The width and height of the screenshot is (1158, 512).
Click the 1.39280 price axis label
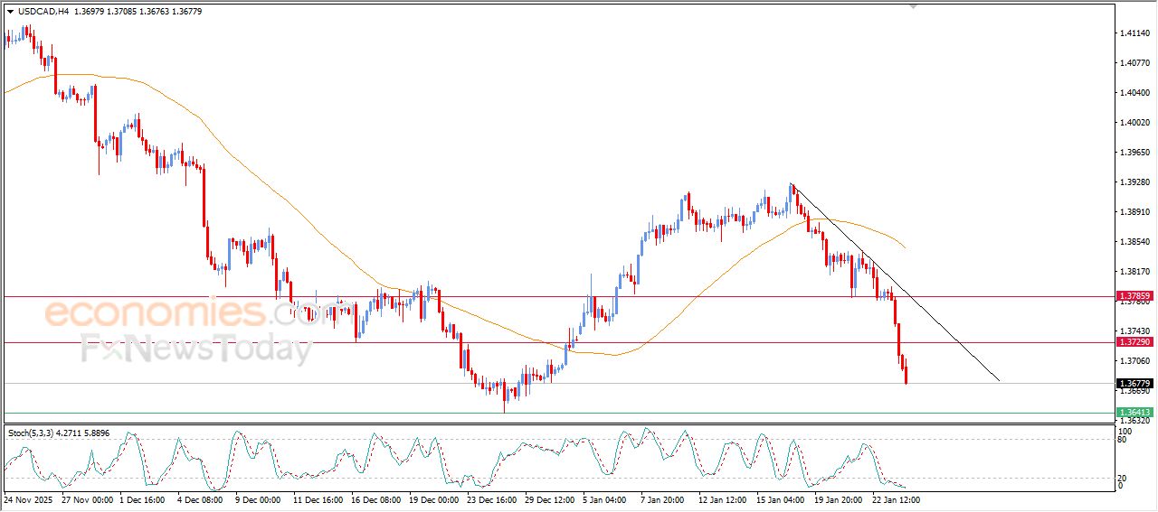1134,182
